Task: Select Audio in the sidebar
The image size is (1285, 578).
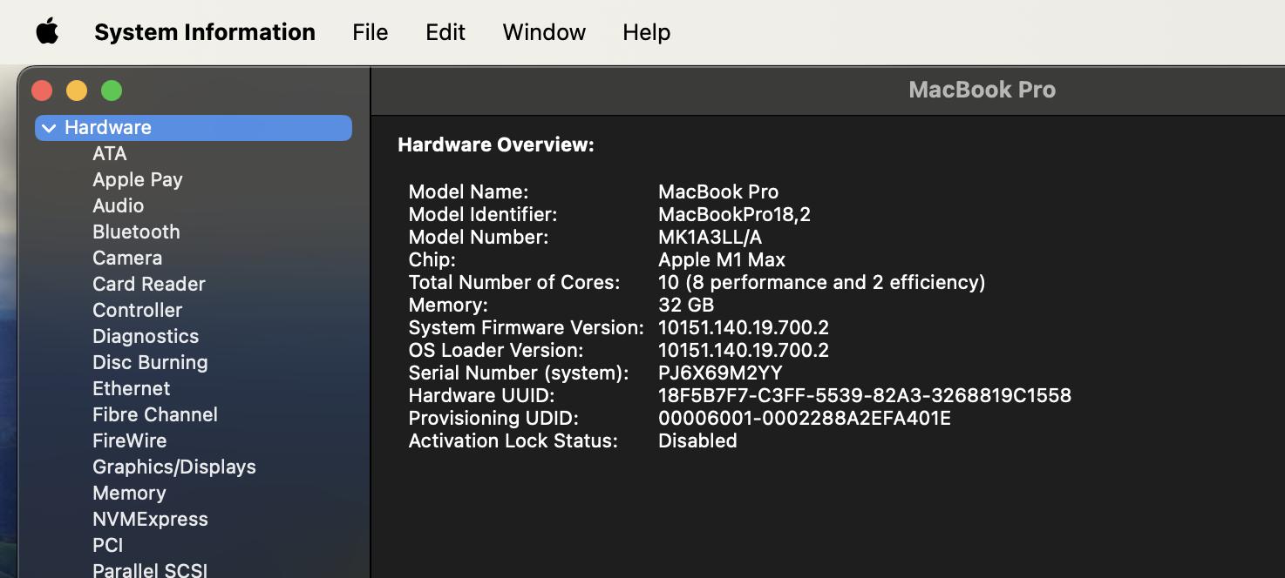Action: click(119, 205)
